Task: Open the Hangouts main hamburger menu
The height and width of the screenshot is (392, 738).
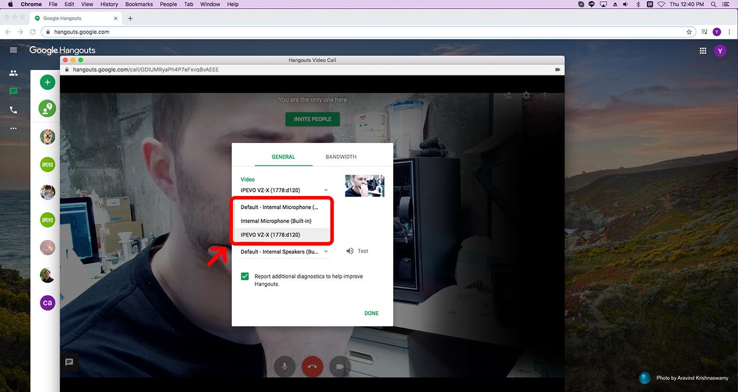Action: pyautogui.click(x=13, y=50)
